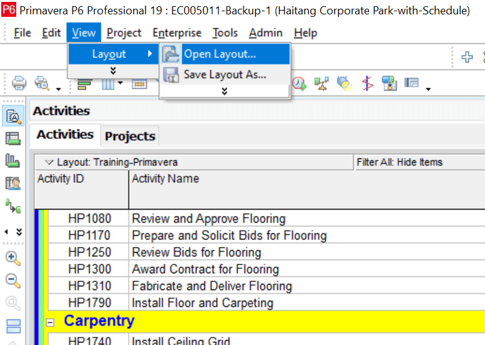Image resolution: width=485 pixels, height=345 pixels.
Task: Click the Zoom Out magnifier icon
Action: coord(13,281)
